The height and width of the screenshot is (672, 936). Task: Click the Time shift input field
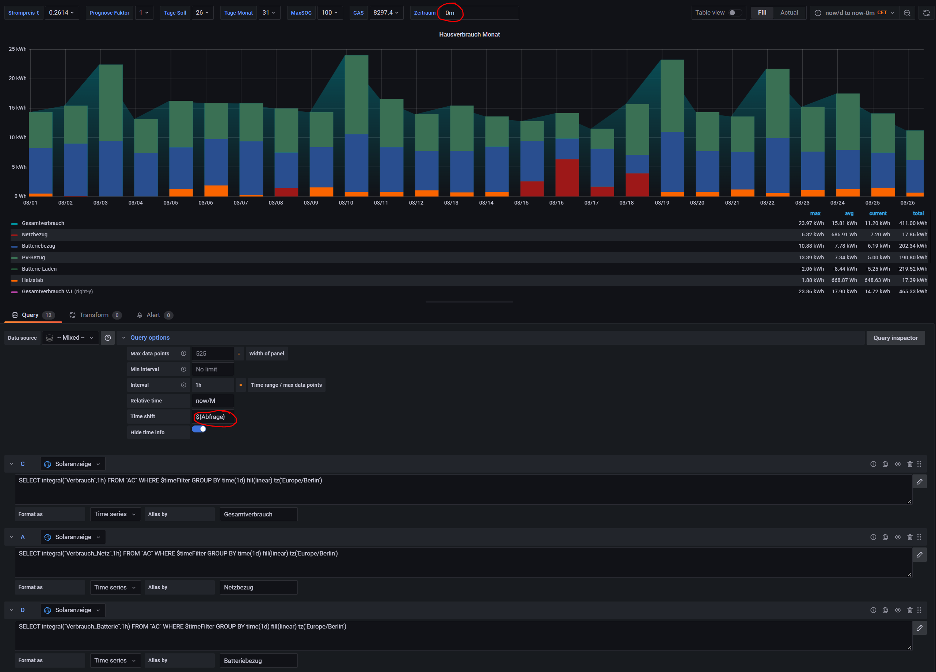click(213, 417)
